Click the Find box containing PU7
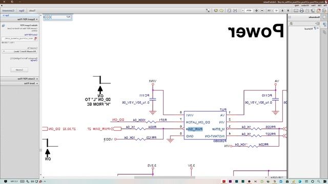The image size is (328, 184). (61, 17)
